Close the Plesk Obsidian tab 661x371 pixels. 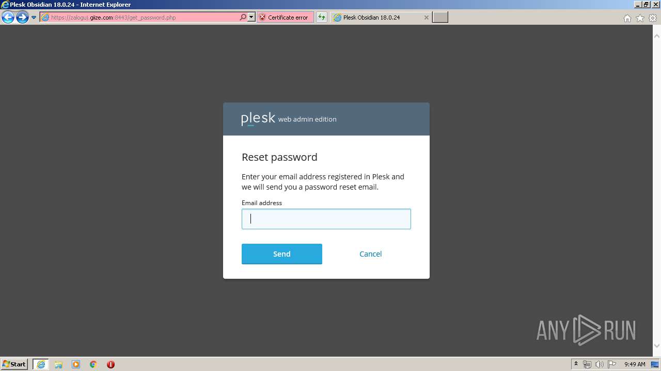pos(426,17)
